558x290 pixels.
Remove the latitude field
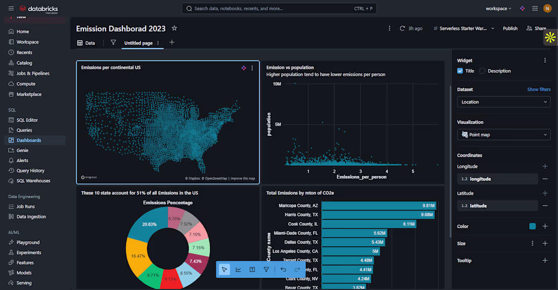click(545, 206)
